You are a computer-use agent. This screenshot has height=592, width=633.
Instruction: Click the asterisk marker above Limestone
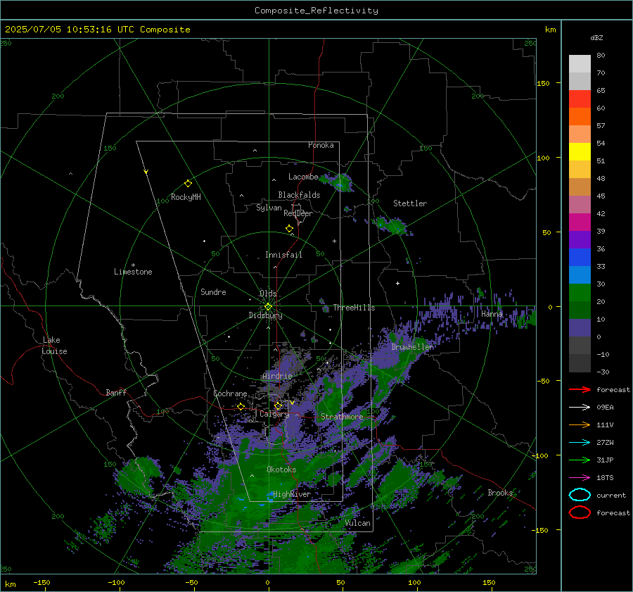(x=133, y=265)
